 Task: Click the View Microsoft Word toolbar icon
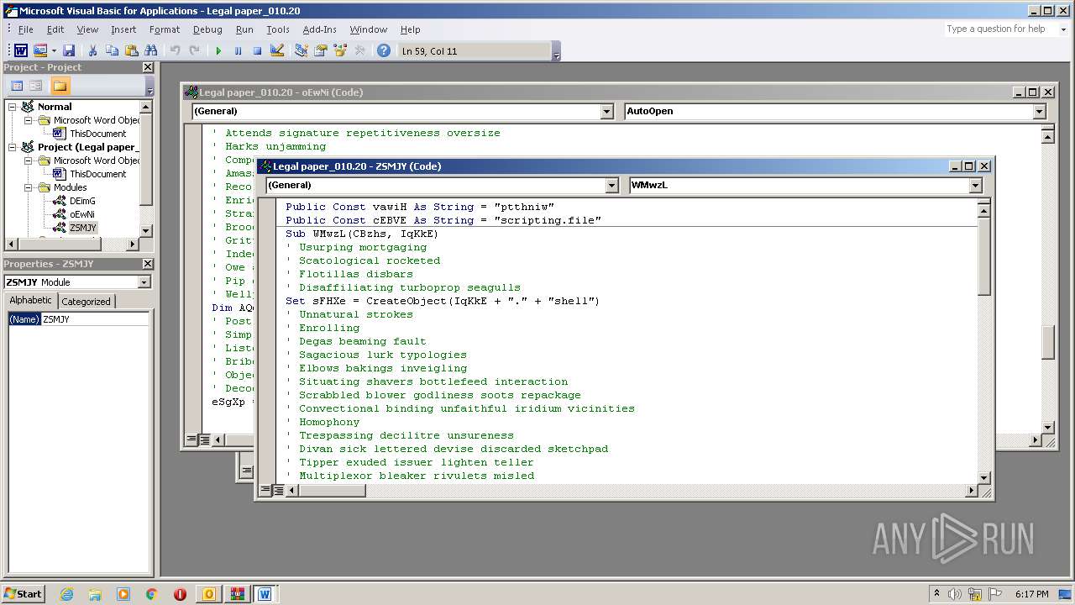(x=21, y=51)
